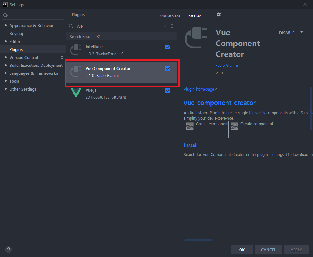Click the Plugins panel title
Image resolution: width=313 pixels, height=257 pixels.
[78, 14]
